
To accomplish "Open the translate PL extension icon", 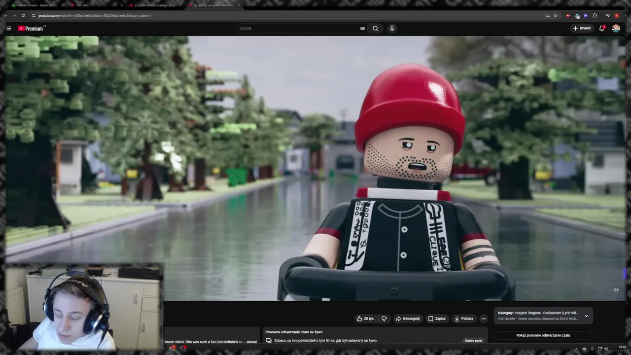I will pos(578,16).
